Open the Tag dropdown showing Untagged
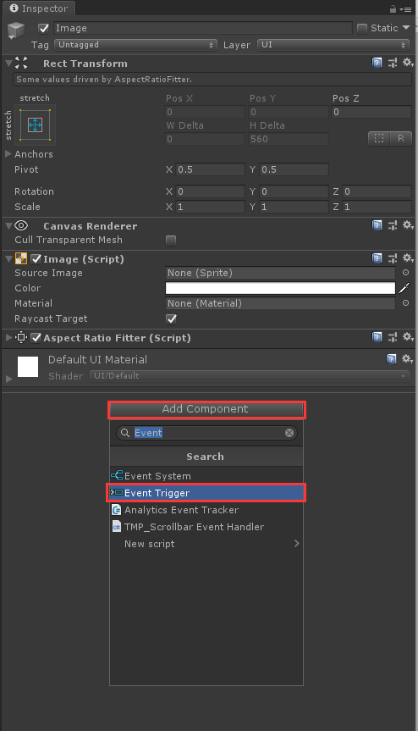Viewport: 418px width, 731px height. (135, 45)
